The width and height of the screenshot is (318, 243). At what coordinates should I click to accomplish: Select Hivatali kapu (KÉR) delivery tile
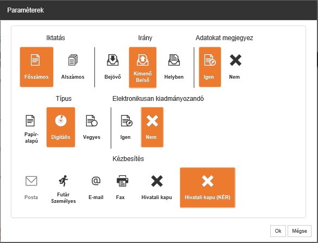coord(207,188)
